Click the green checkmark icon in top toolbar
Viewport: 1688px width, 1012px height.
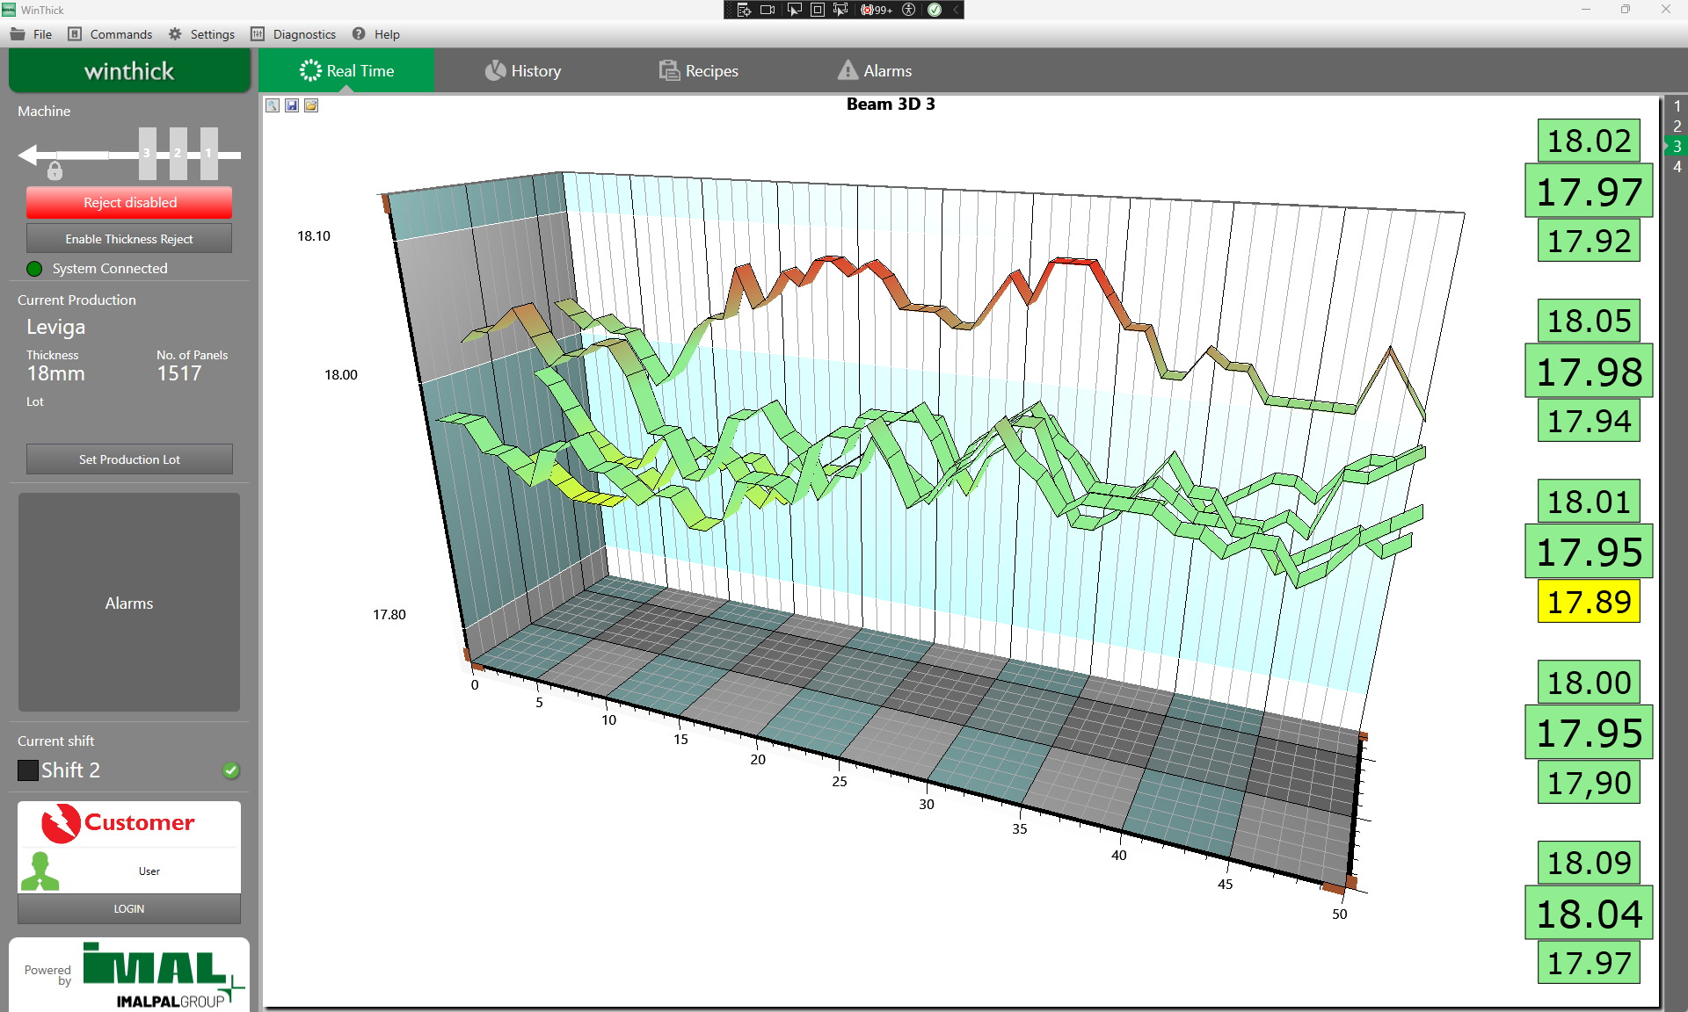[935, 10]
